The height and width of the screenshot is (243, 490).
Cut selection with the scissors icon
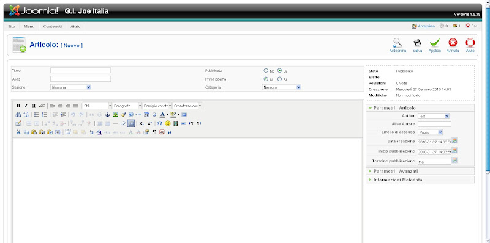coord(18,132)
